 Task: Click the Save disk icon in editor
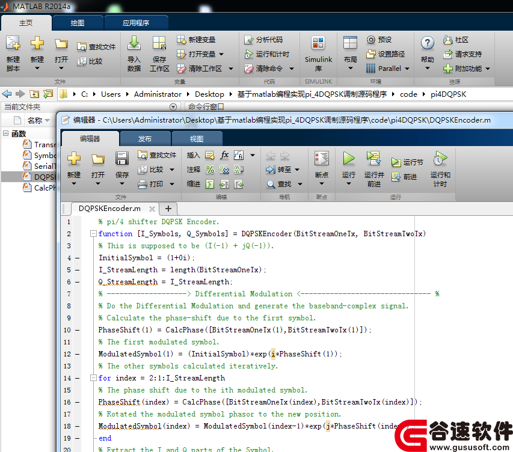click(x=121, y=159)
